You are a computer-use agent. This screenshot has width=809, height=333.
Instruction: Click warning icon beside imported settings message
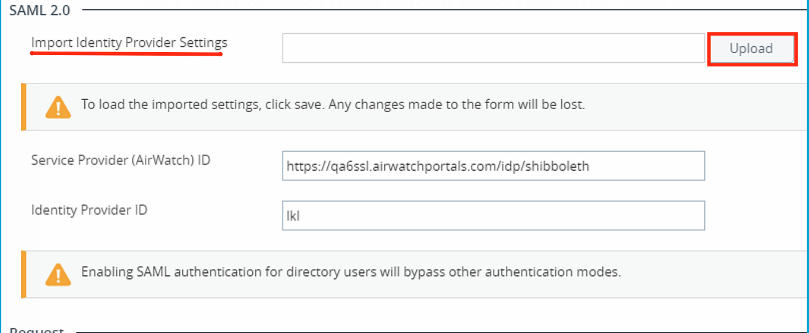pyautogui.click(x=58, y=107)
